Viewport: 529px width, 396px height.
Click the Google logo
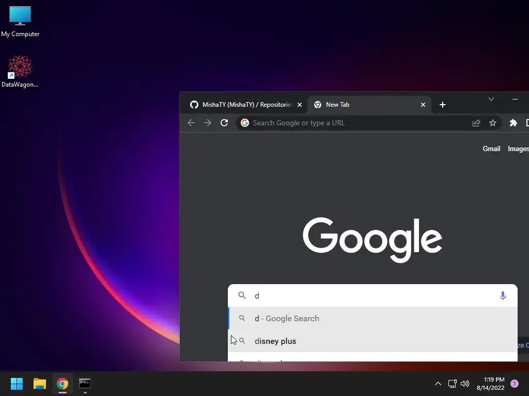pyautogui.click(x=372, y=239)
